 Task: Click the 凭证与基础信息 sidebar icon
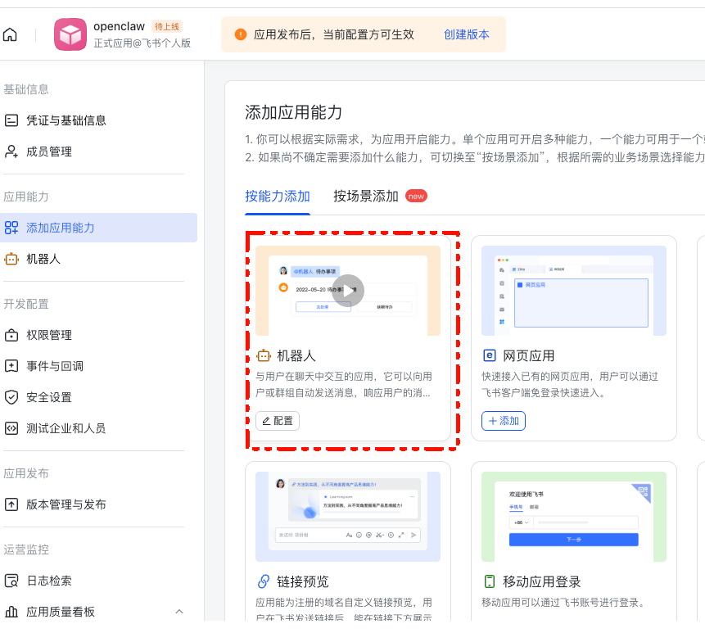[x=11, y=120]
